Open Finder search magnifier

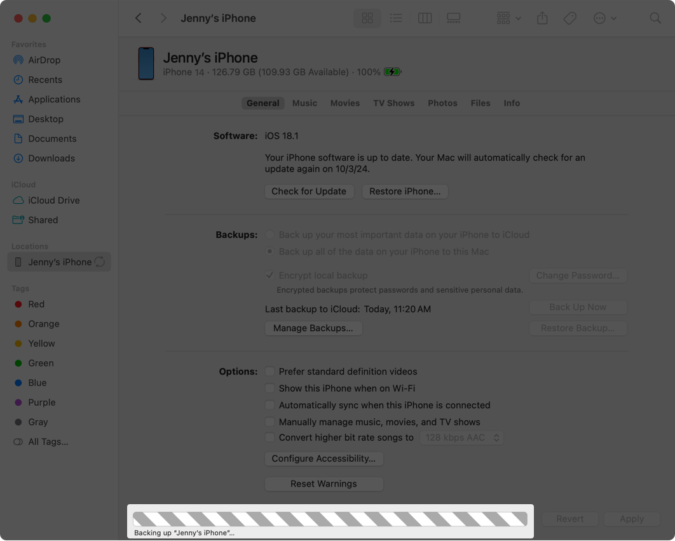click(655, 18)
